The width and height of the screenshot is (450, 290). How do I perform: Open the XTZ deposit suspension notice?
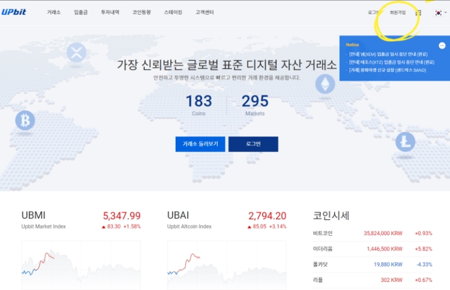click(x=391, y=62)
